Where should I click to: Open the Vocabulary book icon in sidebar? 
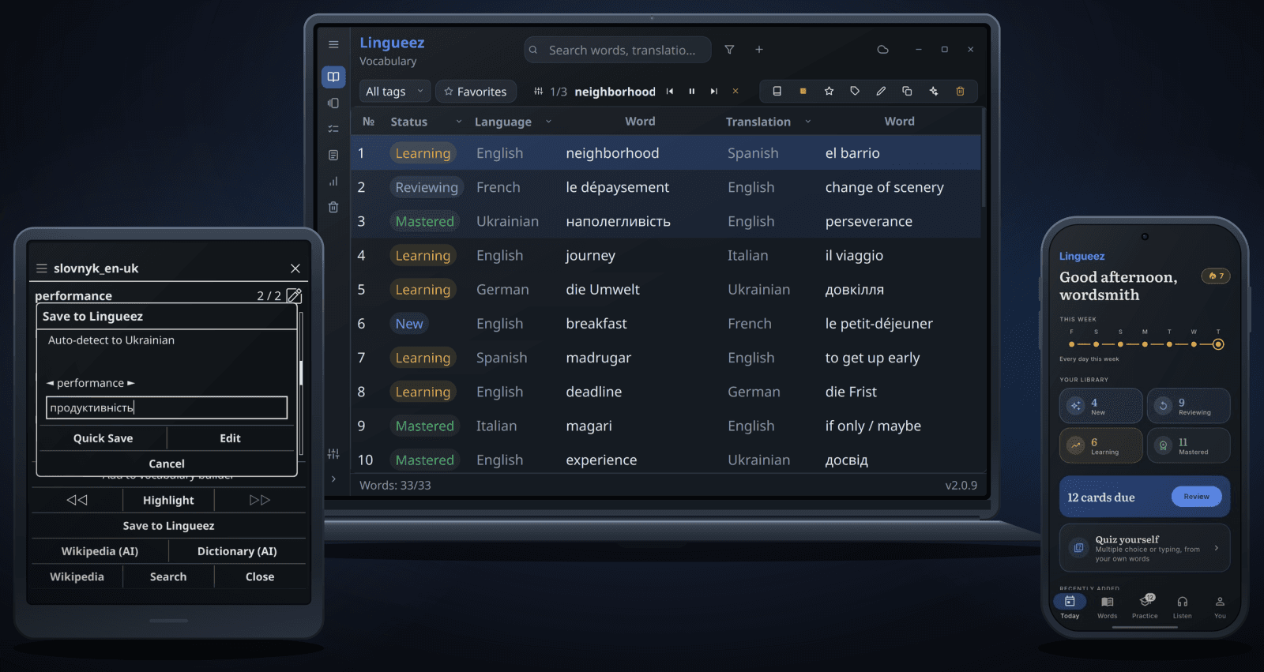coord(333,77)
